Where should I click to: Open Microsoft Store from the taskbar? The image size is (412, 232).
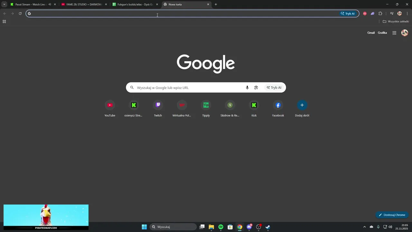coord(230,227)
